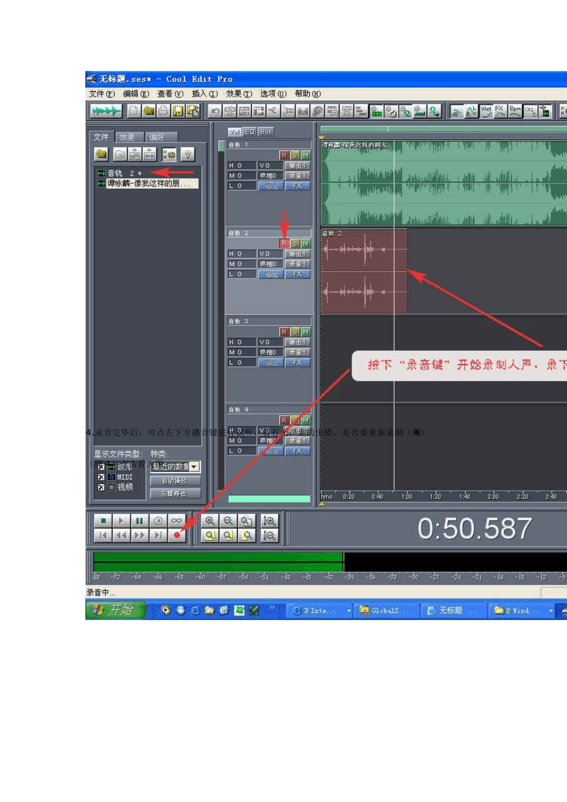Screen dimensions: 567x802
Task: Toggle the MIDI file type checkbox
Action: click(x=101, y=477)
